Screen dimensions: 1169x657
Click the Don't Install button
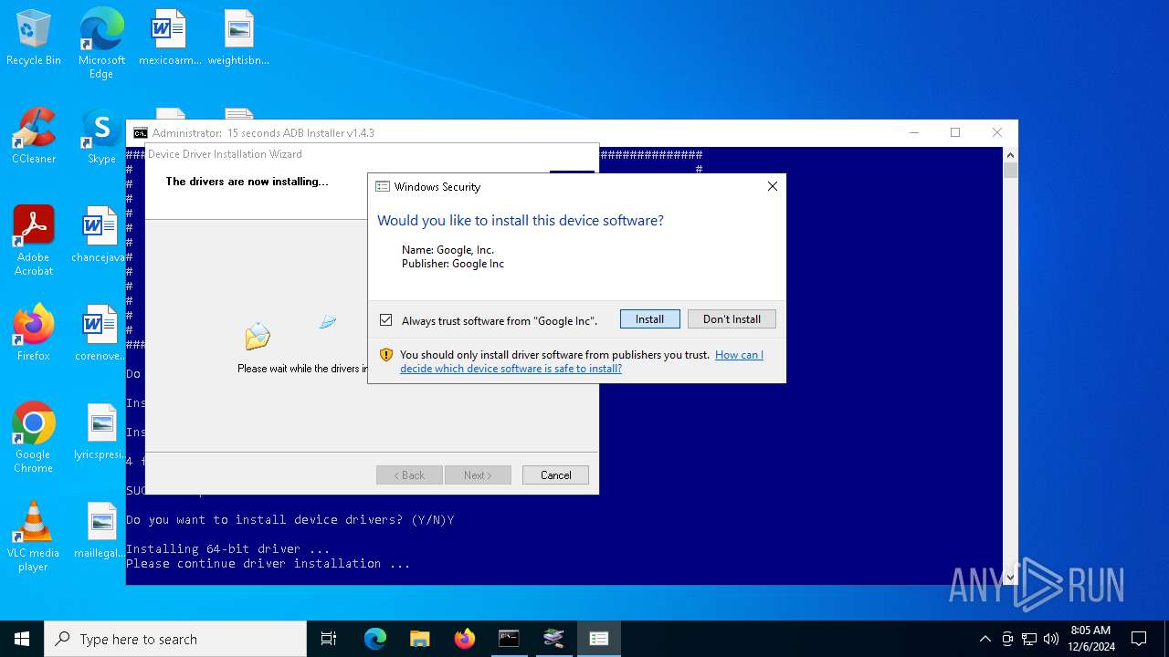coord(732,319)
